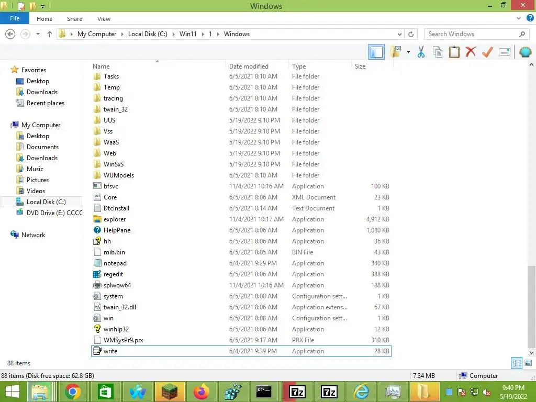
Task: Open Windows Start button on taskbar
Action: (13, 392)
